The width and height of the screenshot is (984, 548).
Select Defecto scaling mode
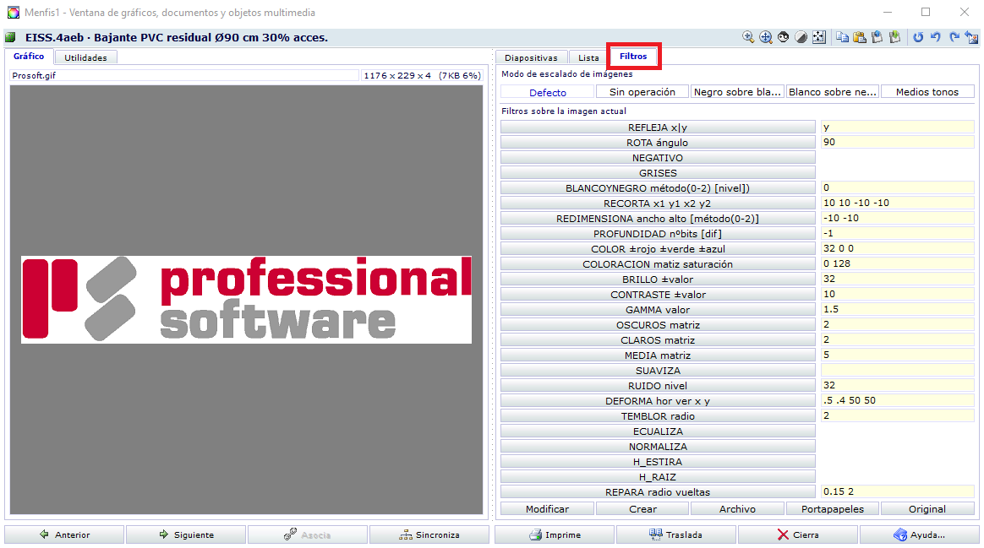[548, 92]
